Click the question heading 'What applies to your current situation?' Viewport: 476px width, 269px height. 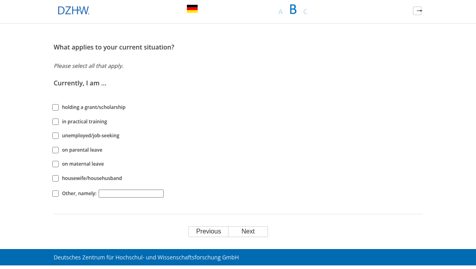pyautogui.click(x=114, y=47)
